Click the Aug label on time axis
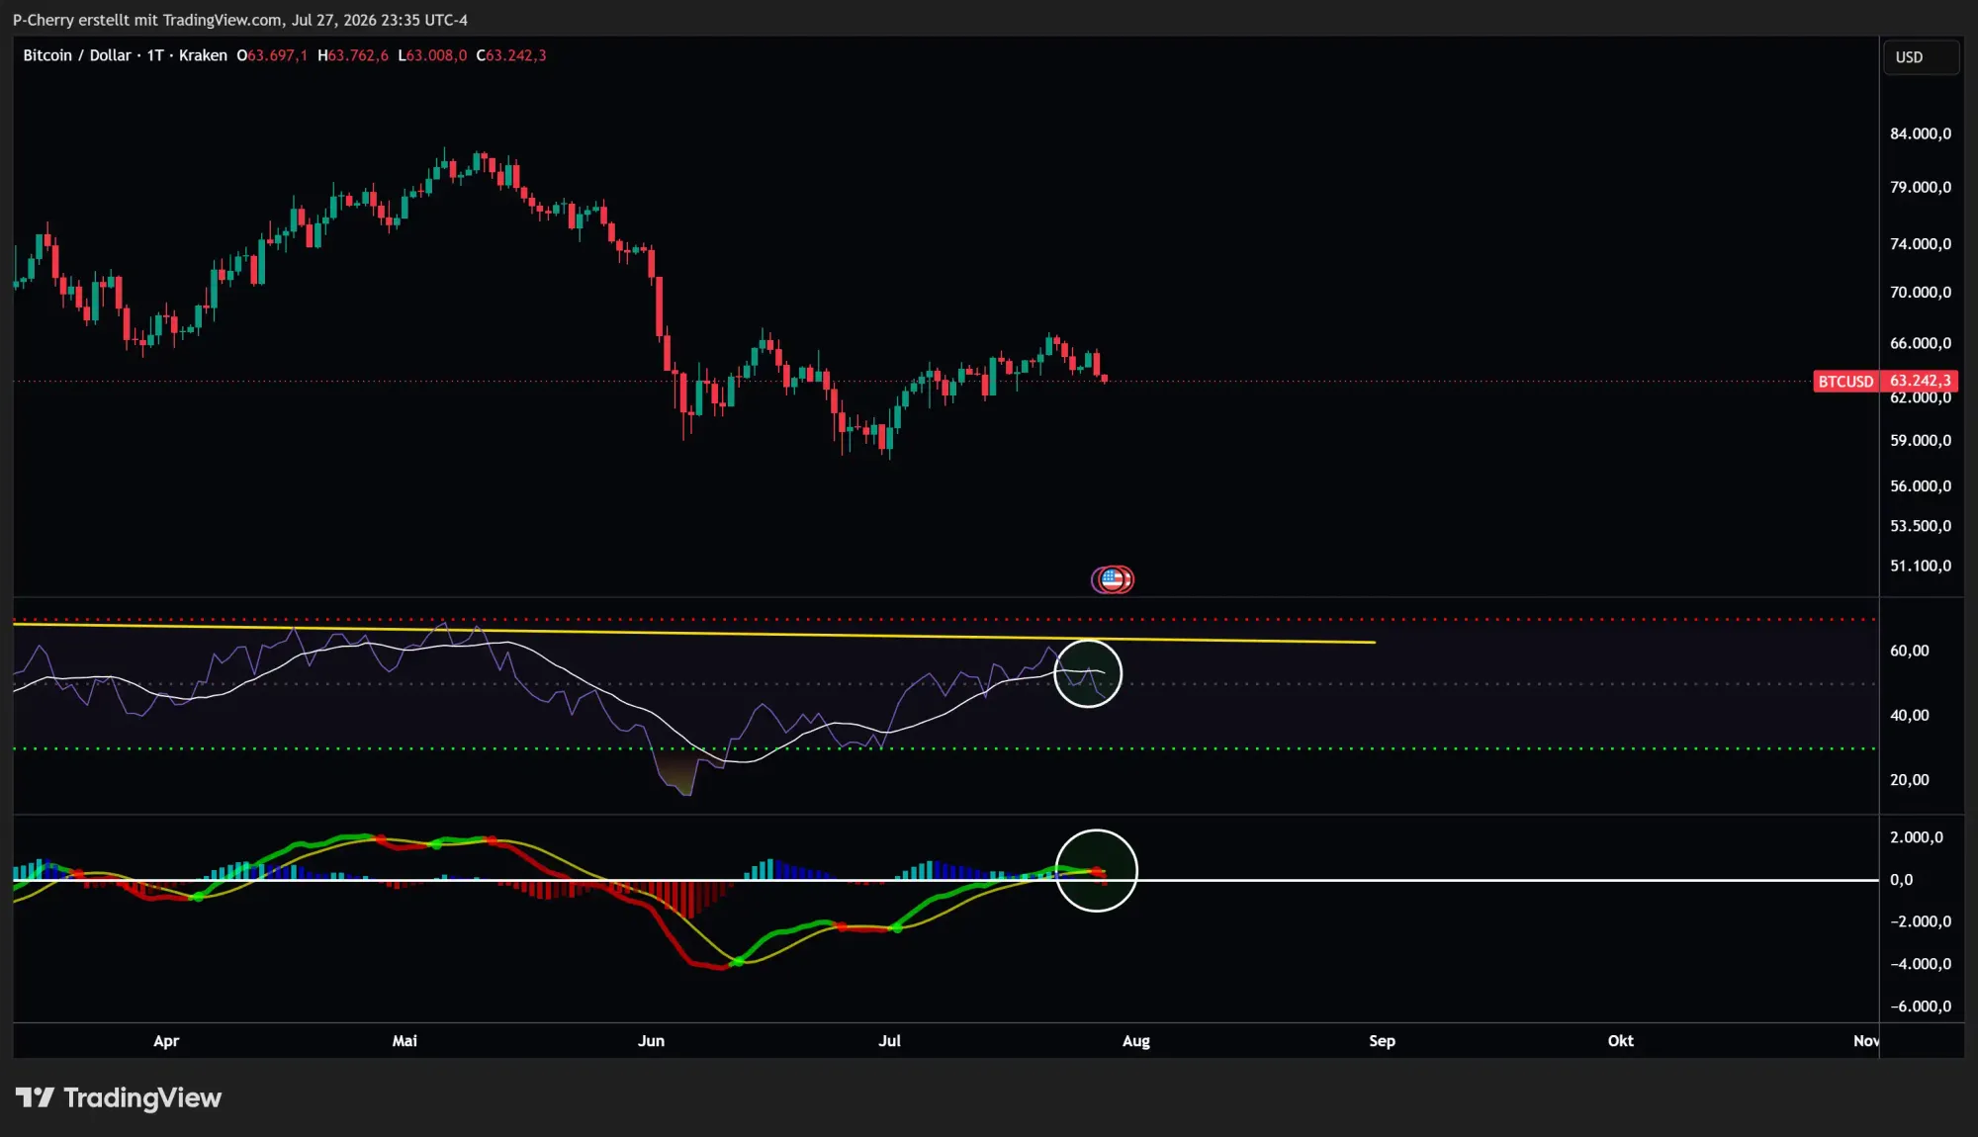 (x=1136, y=1041)
